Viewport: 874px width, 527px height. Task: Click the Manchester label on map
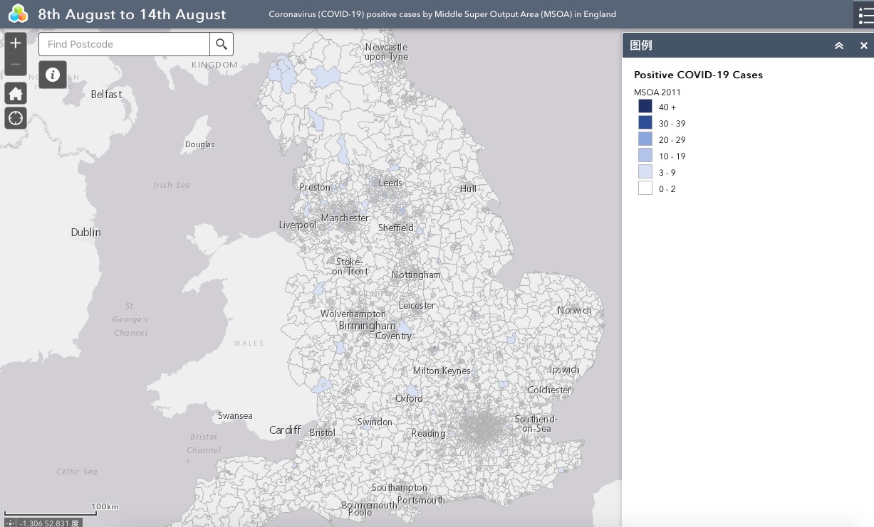point(345,218)
